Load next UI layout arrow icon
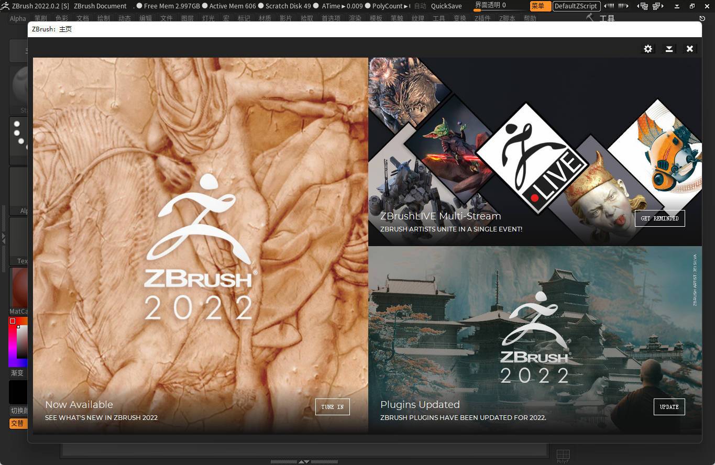Image resolution: width=715 pixels, height=465 pixels. pos(623,6)
